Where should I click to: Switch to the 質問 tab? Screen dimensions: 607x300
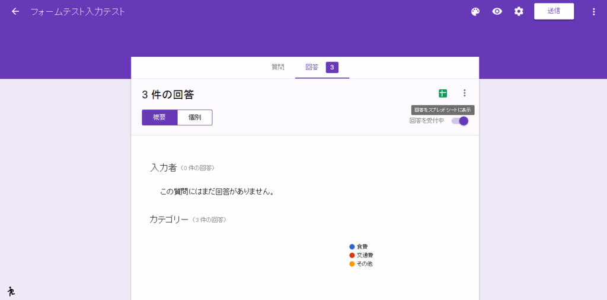(278, 67)
